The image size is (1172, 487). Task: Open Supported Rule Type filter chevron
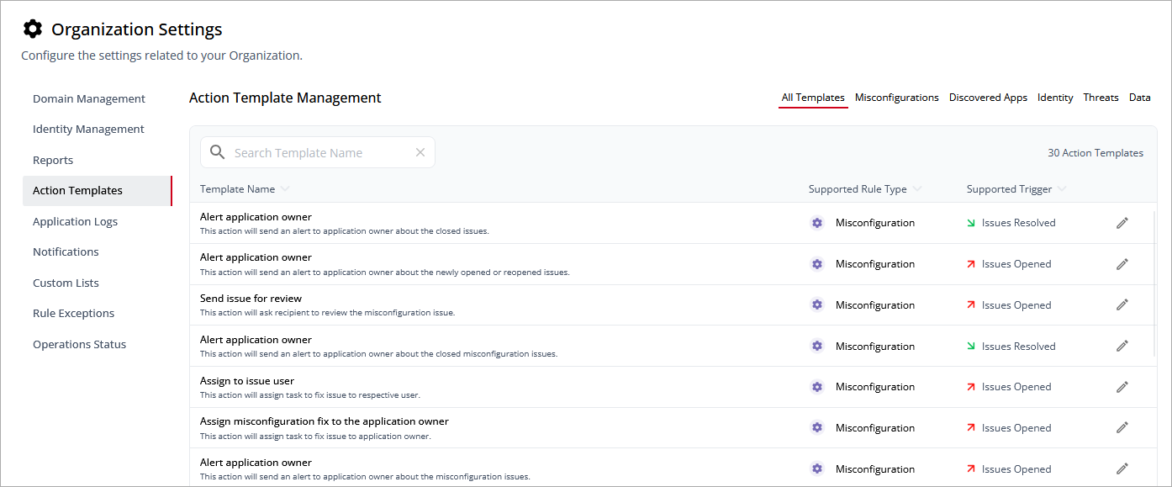(916, 189)
